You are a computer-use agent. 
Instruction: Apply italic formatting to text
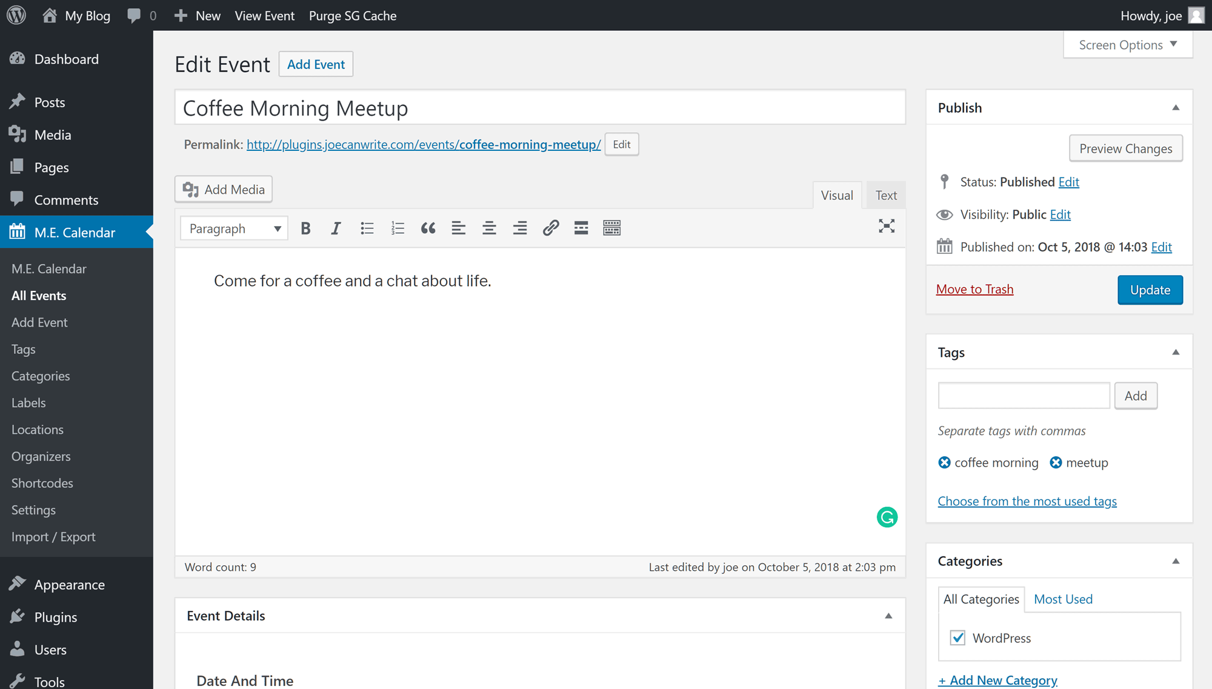[336, 228]
